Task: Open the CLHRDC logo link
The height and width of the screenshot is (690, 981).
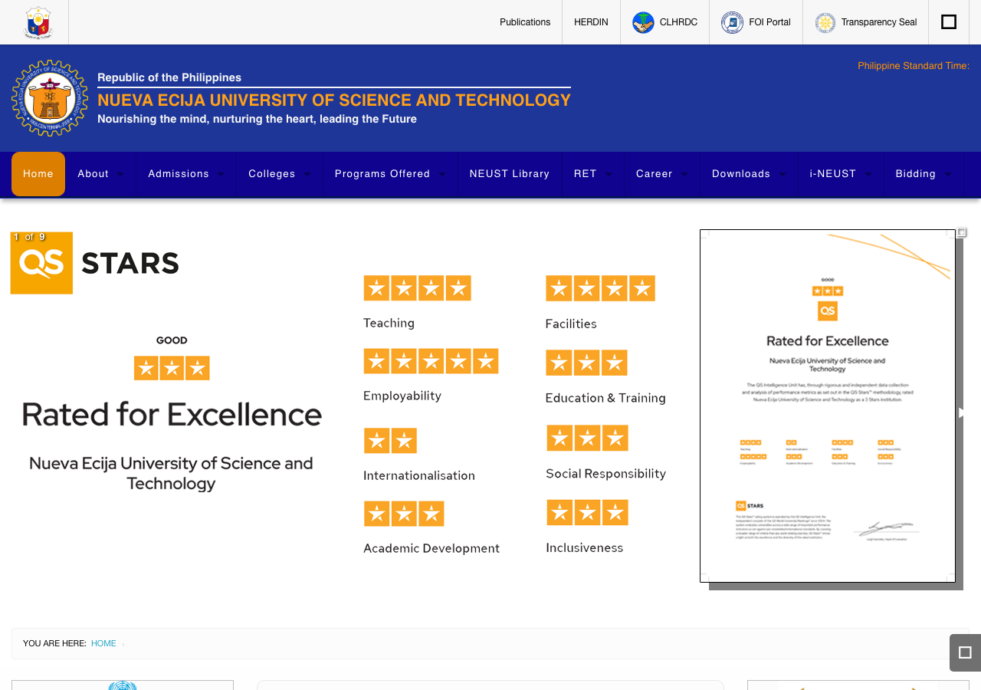Action: click(643, 22)
